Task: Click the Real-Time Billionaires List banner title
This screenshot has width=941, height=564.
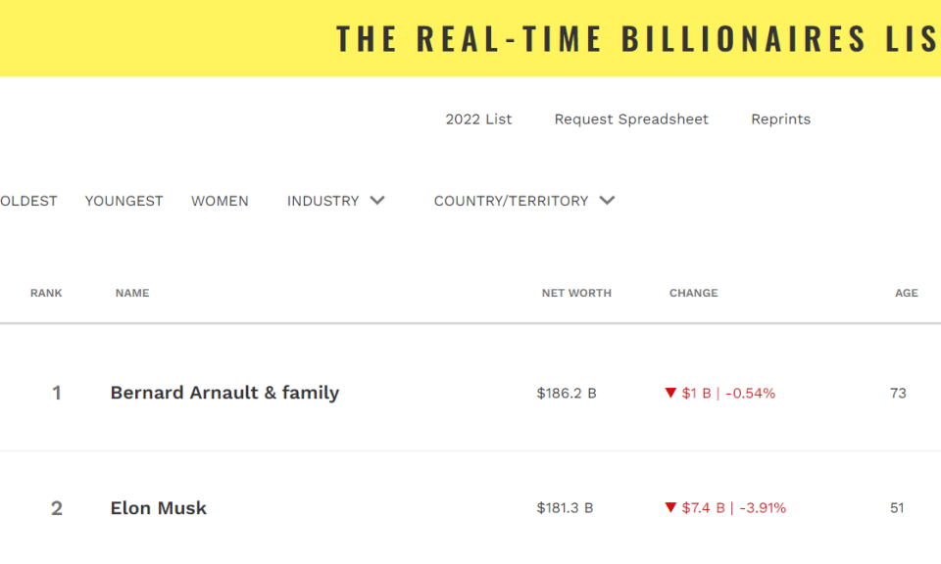Action: [638, 38]
